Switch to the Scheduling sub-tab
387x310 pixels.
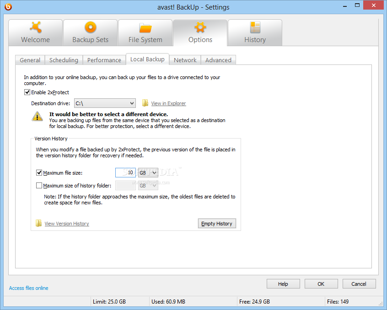click(x=64, y=60)
